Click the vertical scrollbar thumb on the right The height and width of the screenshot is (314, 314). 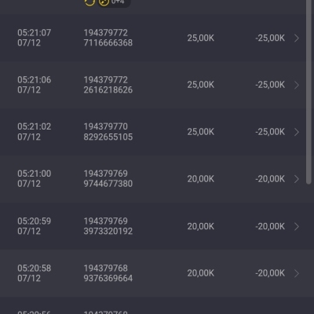(309, 92)
